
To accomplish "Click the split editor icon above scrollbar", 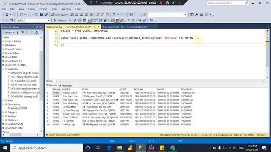I will tap(267, 31).
